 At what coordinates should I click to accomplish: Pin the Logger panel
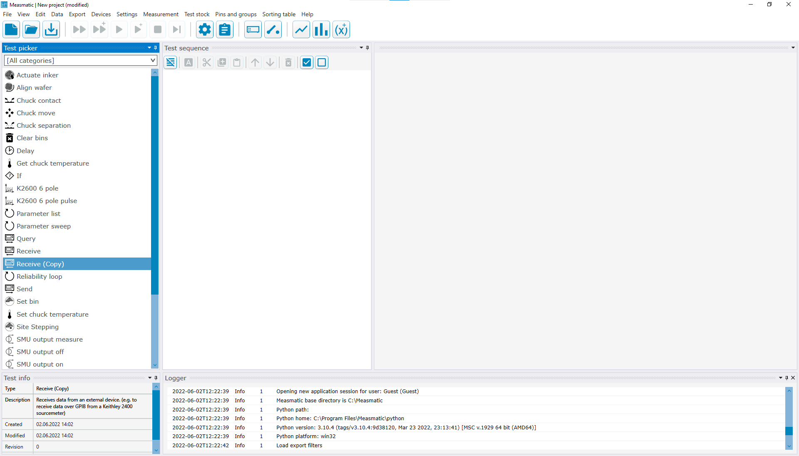(787, 378)
